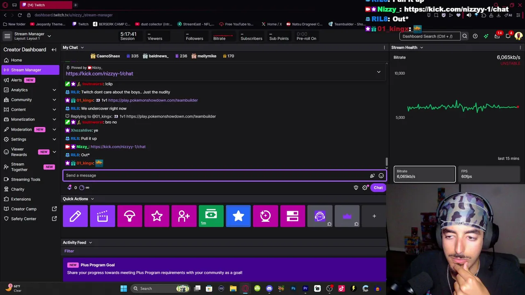The height and width of the screenshot is (295, 525).
Task: Click the clapperboard clip quick action
Action: coord(103,216)
